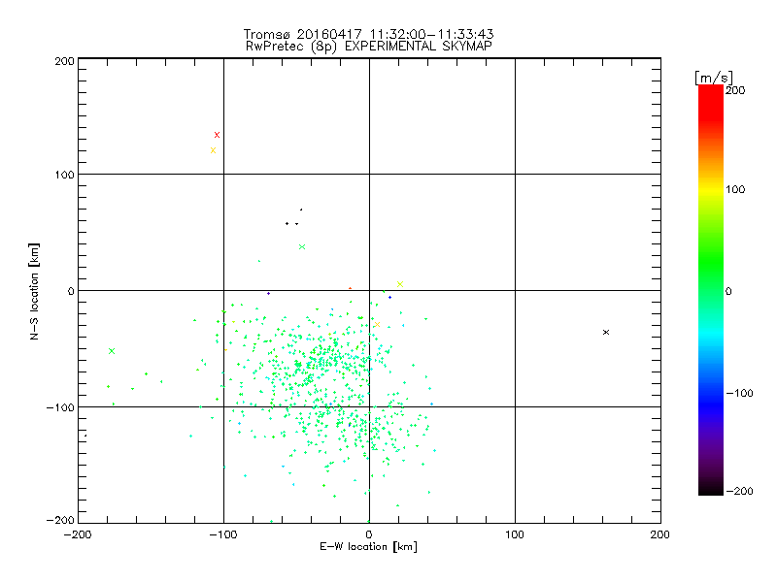The image size is (777, 582).
Task: Click the N-S location [km] axis label
Action: pos(35,290)
